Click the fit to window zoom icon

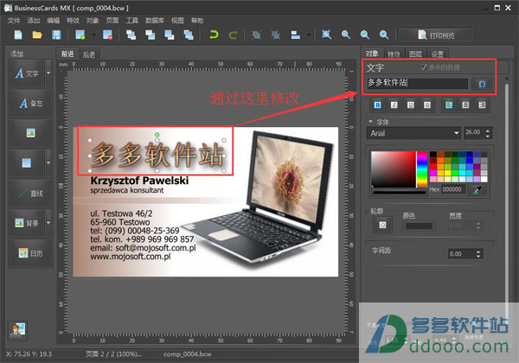point(326,35)
